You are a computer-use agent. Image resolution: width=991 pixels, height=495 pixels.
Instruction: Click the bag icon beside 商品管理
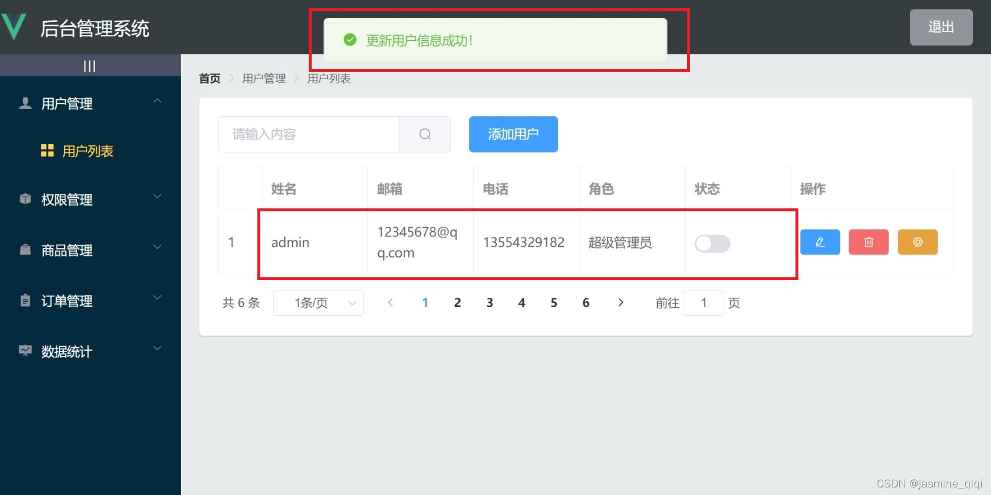25,250
